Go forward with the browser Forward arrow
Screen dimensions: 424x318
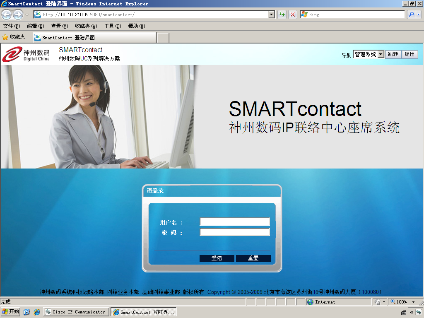tap(18, 14)
